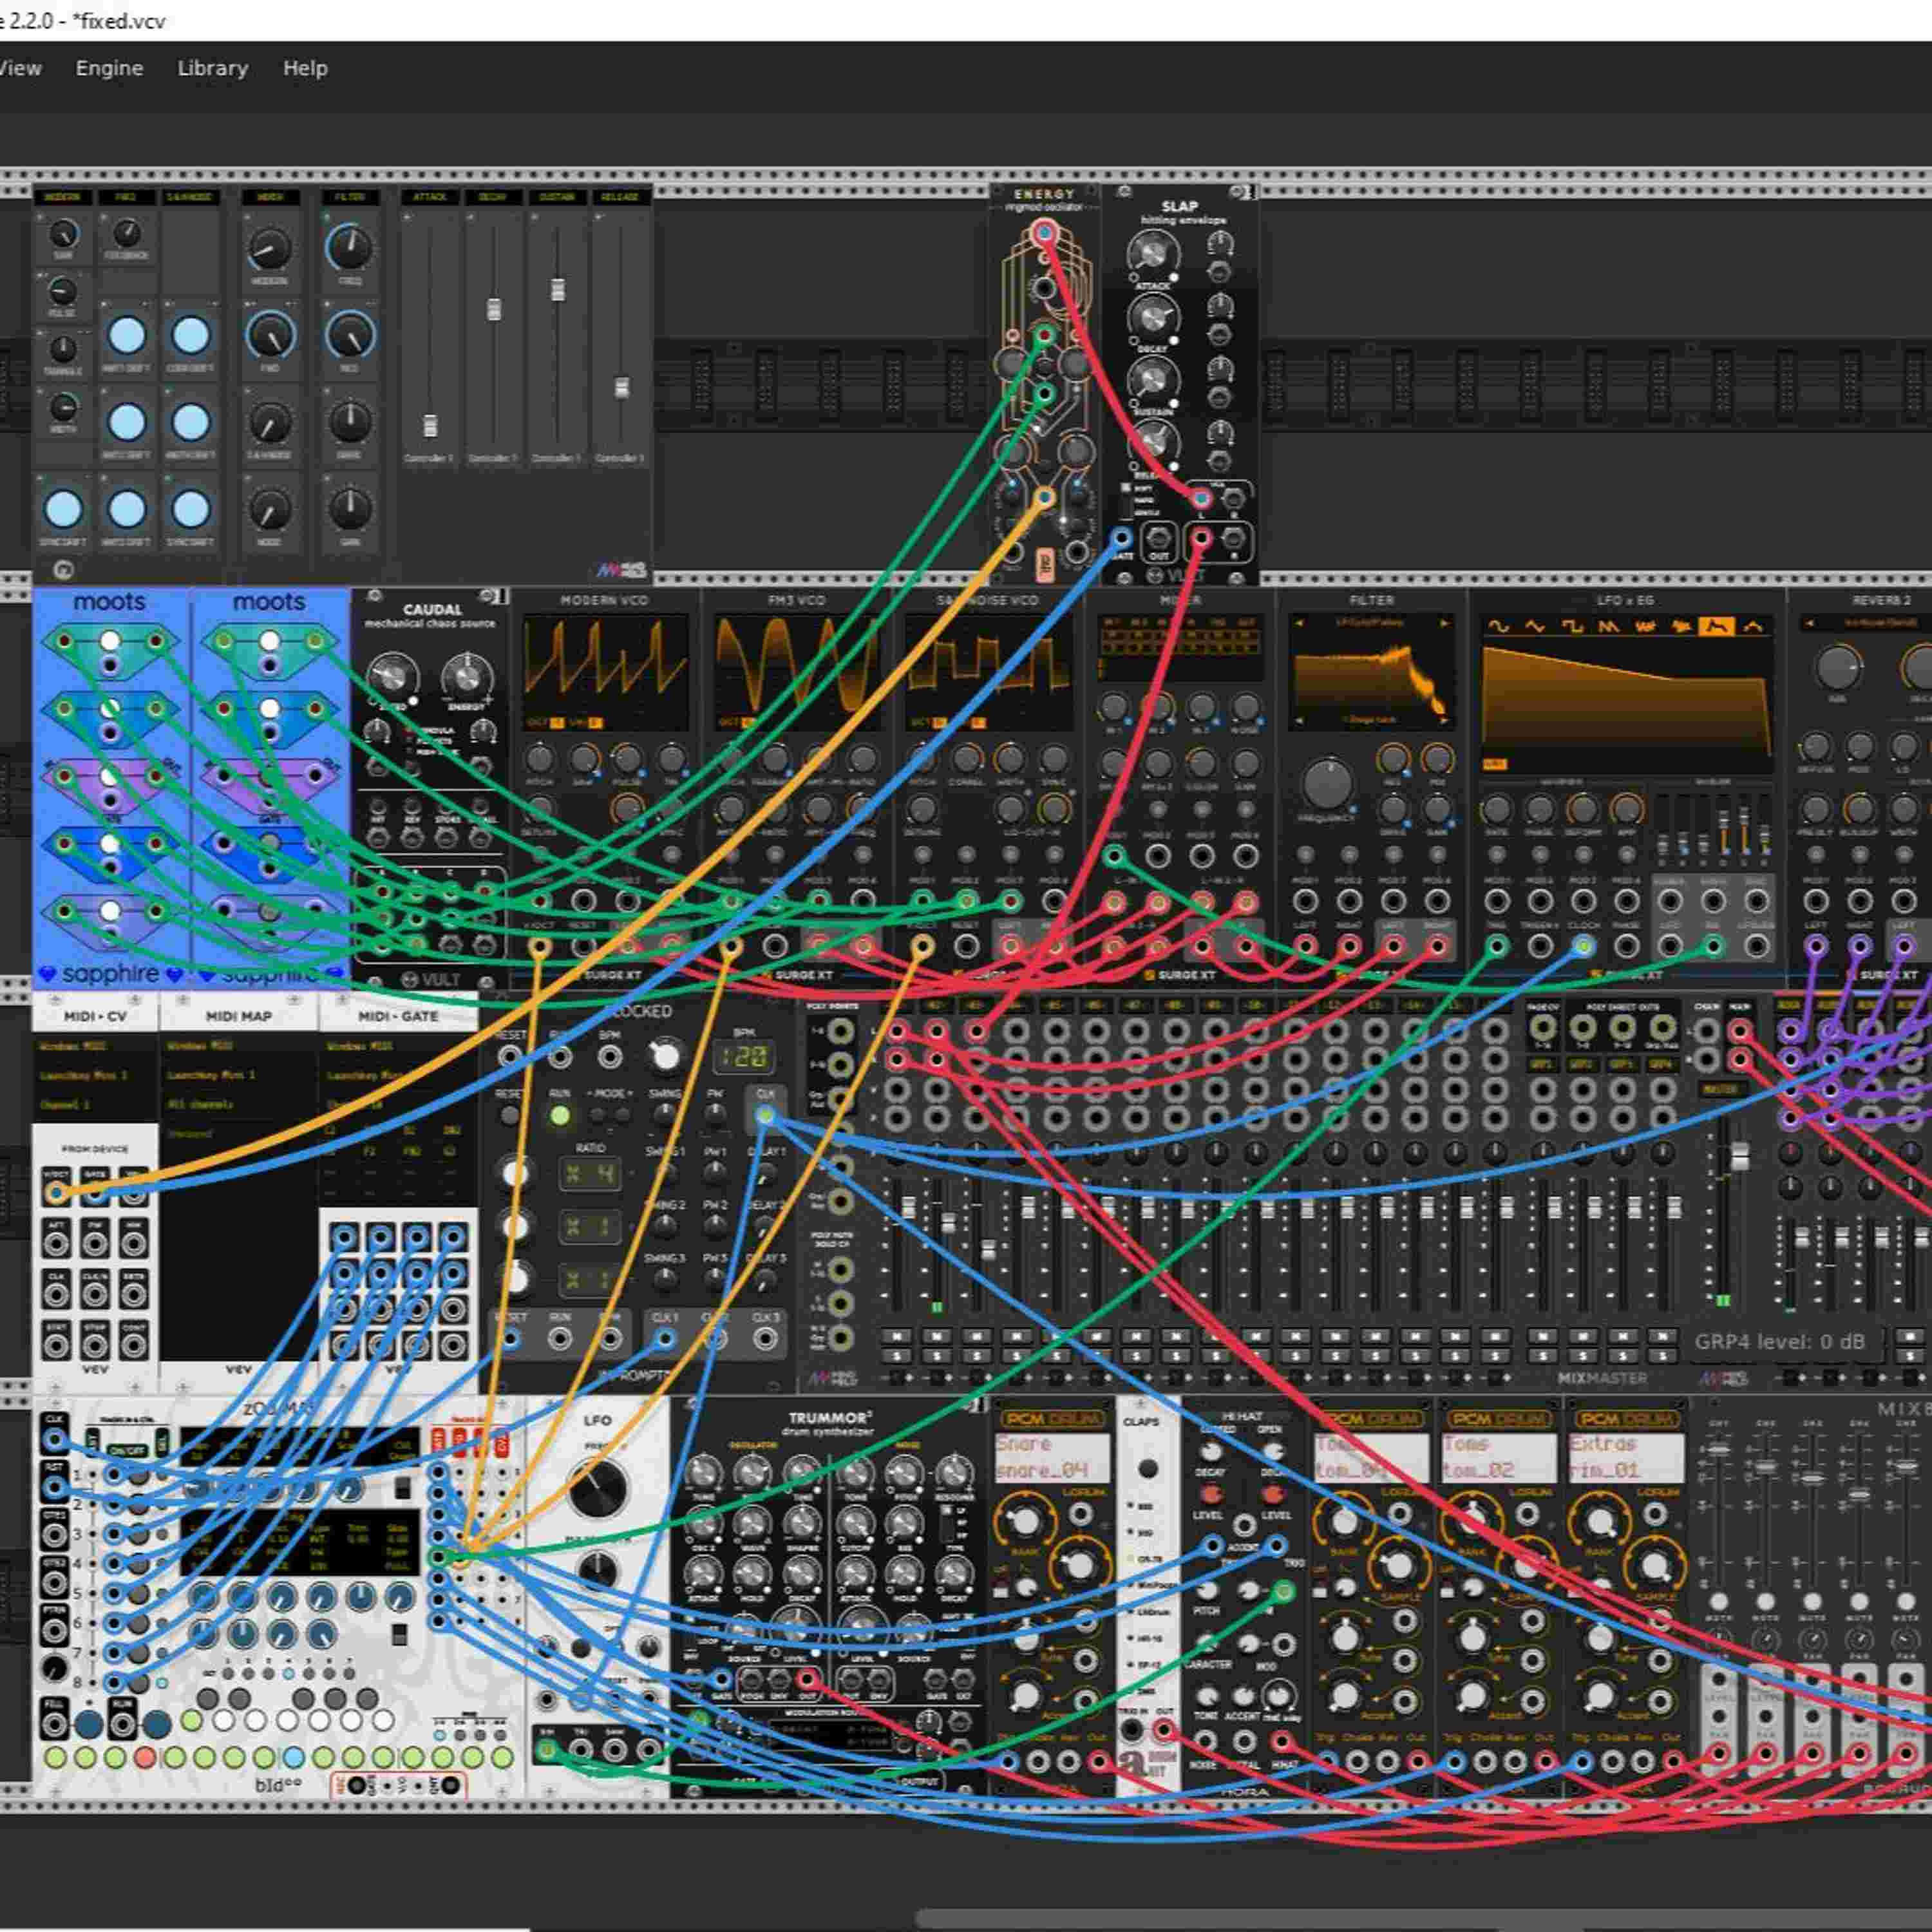Select envelope shape icon in LFO x EG
1932x1932 pixels.
point(1716,626)
